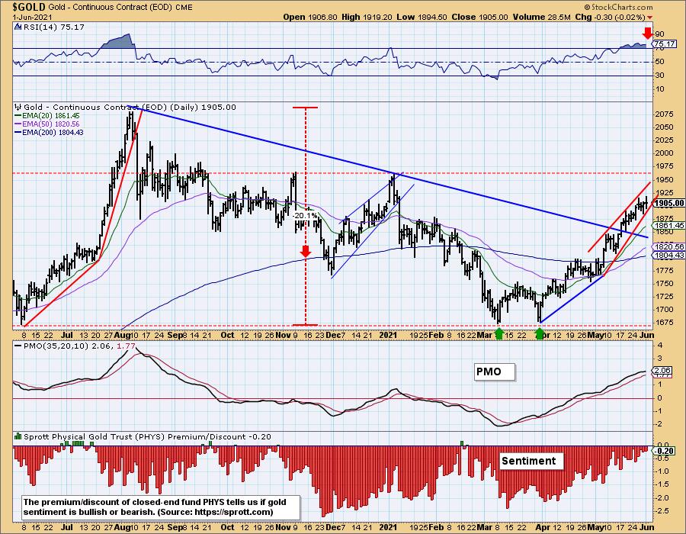686x534 pixels.
Task: Click the blue EMA(200) legend line swatch
Action: 18,132
